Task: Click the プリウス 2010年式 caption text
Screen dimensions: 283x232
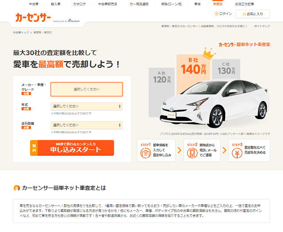Action: coord(215,134)
